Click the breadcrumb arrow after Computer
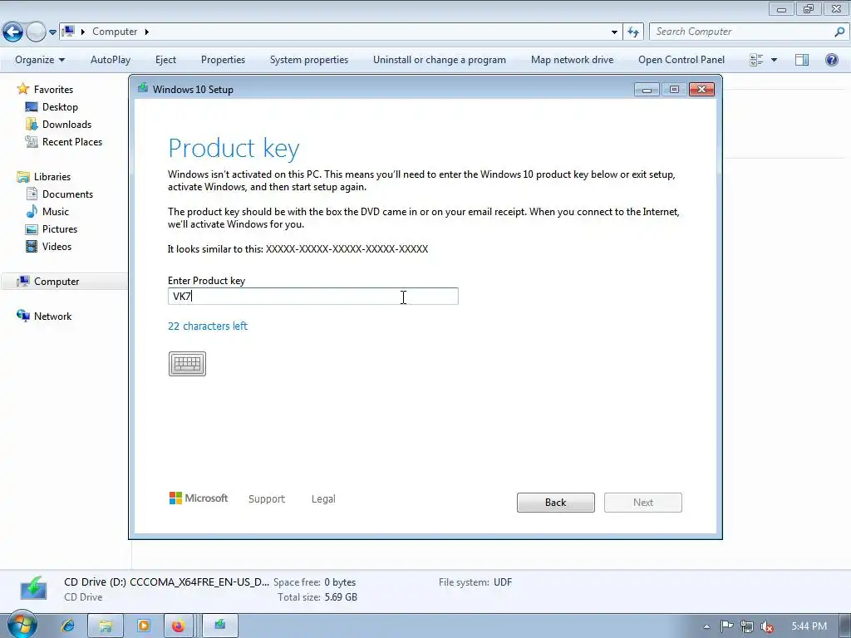 [146, 32]
